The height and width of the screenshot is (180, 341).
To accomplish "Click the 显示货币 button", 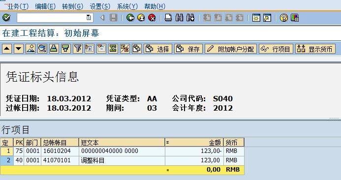I will 315,49.
